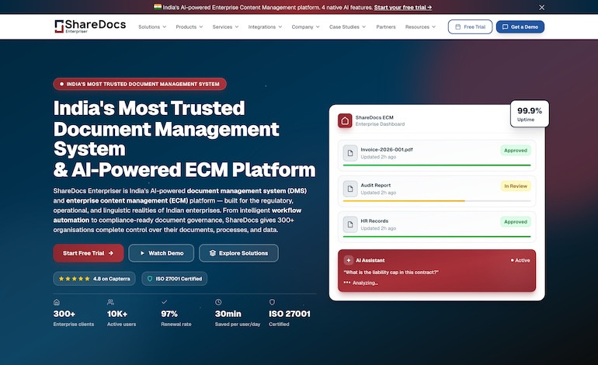Click the HR Records file name
Viewport: 598px width, 365px height.
pyautogui.click(x=374, y=221)
